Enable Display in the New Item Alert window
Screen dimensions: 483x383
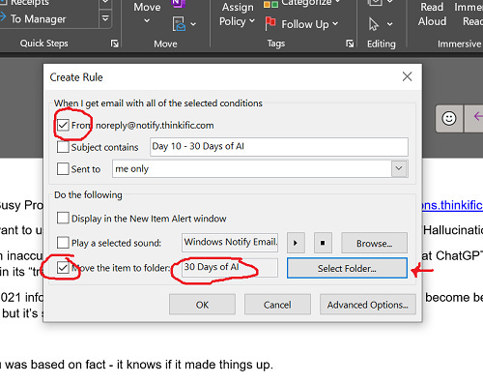(x=63, y=218)
